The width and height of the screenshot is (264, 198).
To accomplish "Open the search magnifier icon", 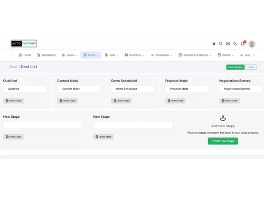I will point(221,43).
